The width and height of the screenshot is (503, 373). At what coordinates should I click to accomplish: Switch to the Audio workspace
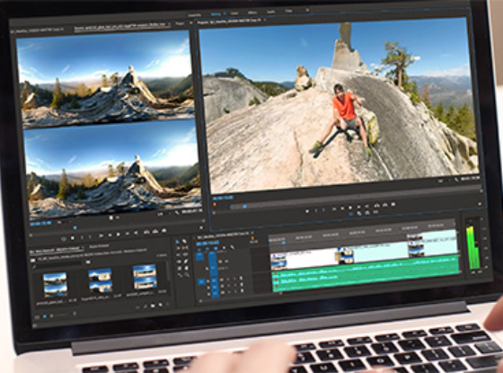coord(270,12)
